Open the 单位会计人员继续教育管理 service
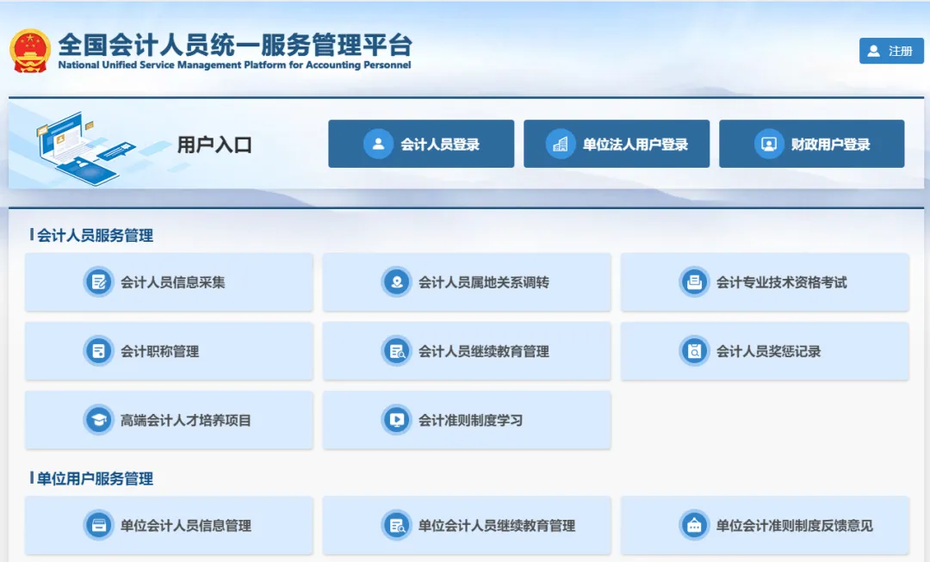Image resolution: width=930 pixels, height=562 pixels. click(467, 525)
